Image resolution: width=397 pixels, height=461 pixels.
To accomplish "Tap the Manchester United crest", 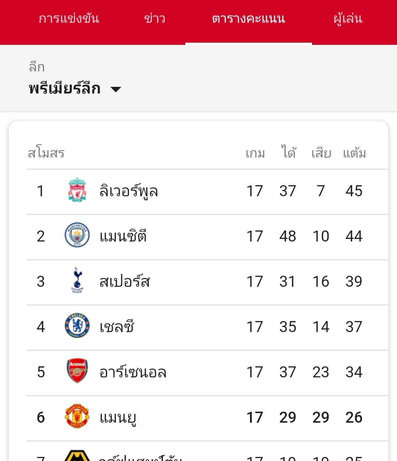I will point(77,416).
